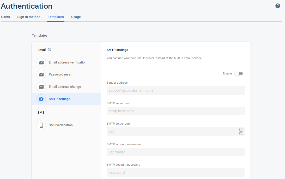Click the SMTP account username field

(175, 152)
